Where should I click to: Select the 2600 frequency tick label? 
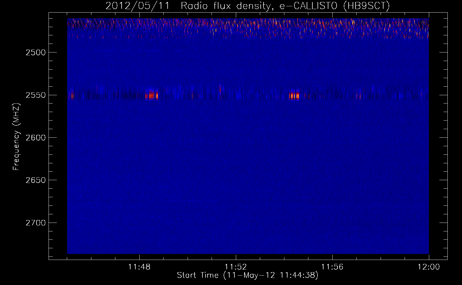click(x=36, y=138)
